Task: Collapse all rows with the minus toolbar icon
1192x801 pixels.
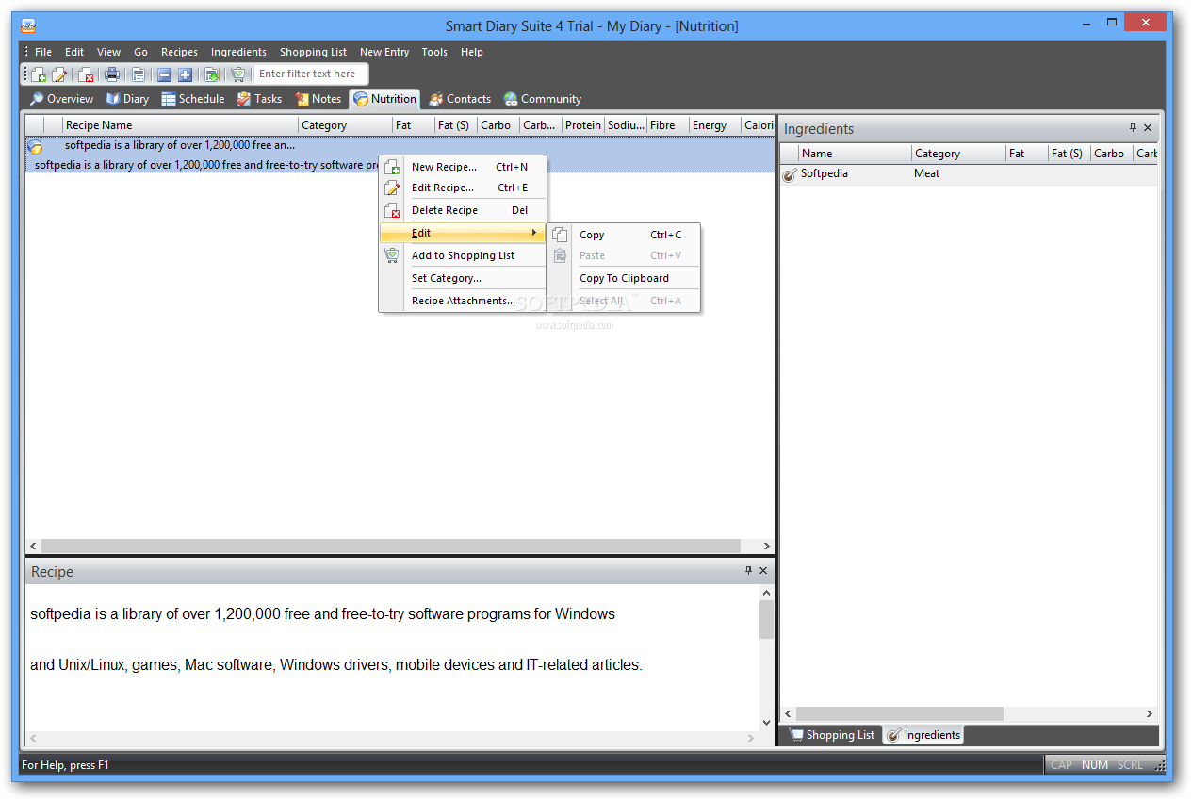Action: [x=164, y=74]
